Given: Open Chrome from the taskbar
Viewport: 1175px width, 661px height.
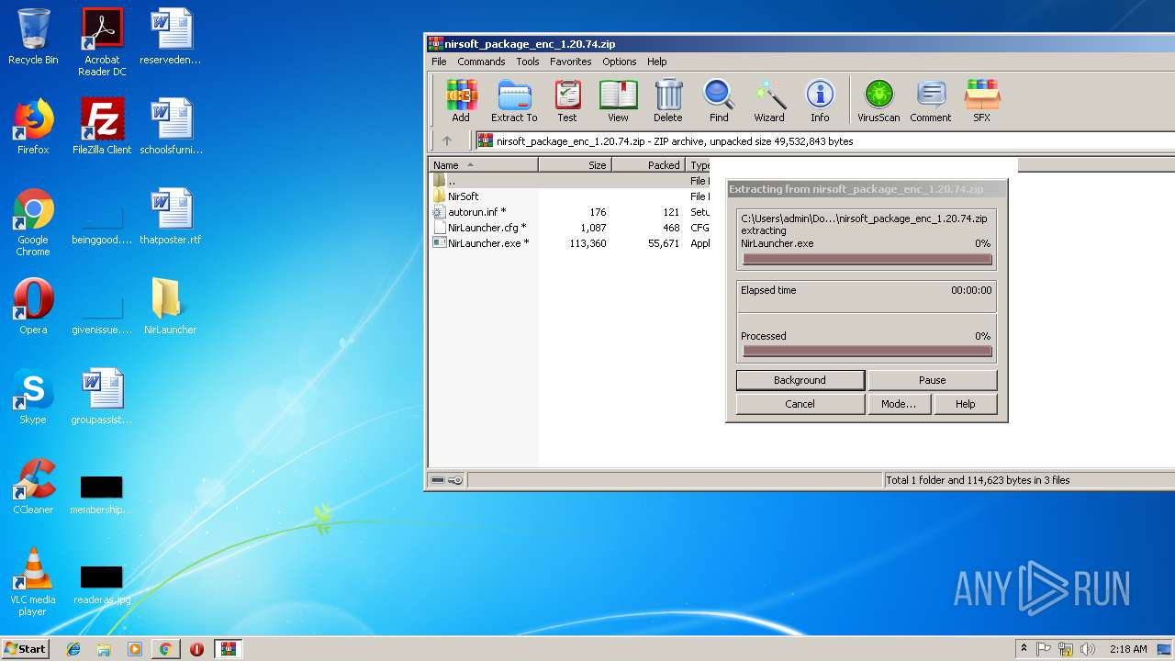Looking at the screenshot, I should [165, 649].
